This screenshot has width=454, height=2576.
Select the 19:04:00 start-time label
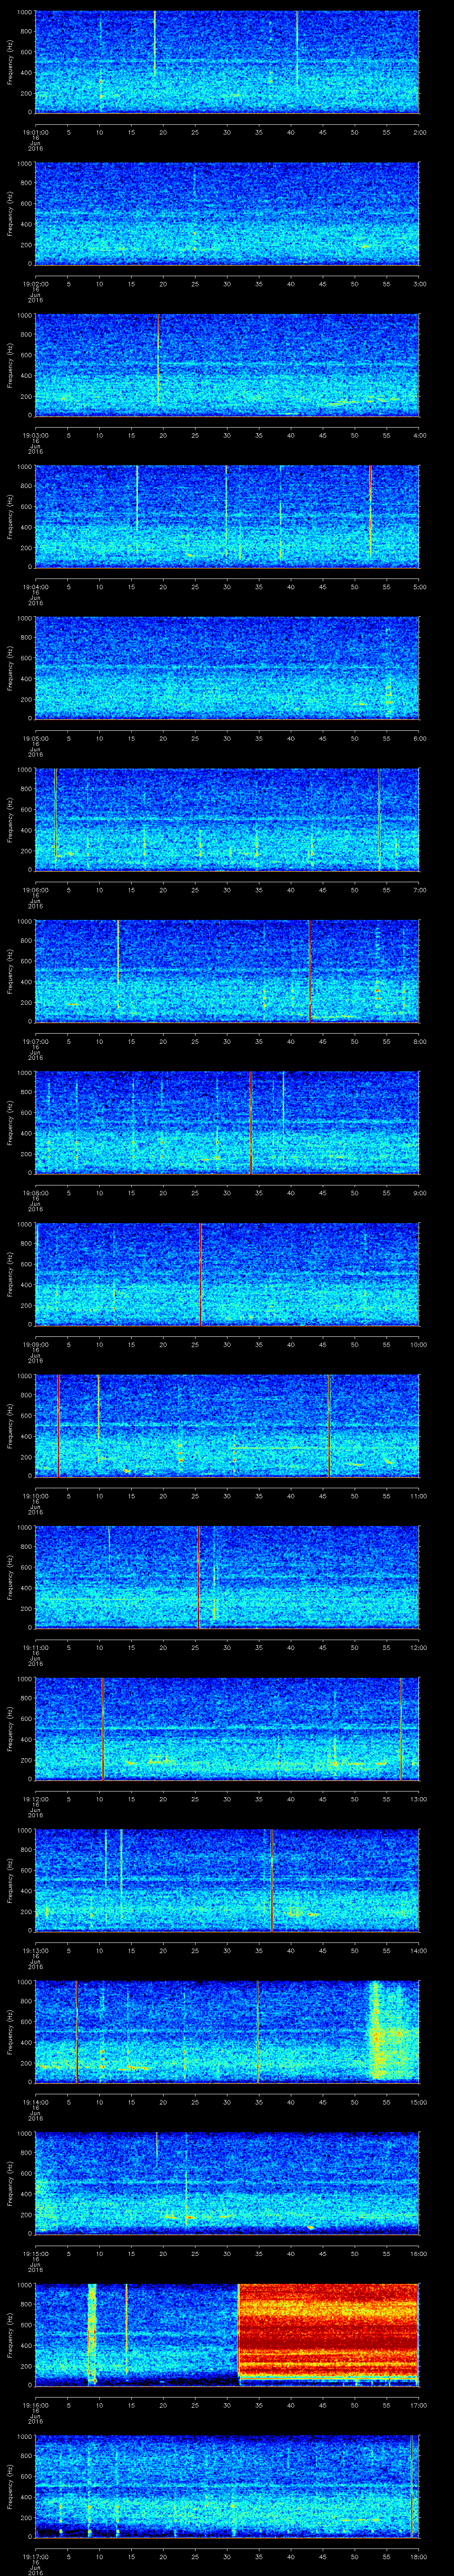point(35,587)
